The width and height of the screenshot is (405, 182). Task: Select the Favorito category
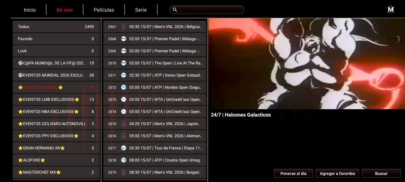(56, 39)
